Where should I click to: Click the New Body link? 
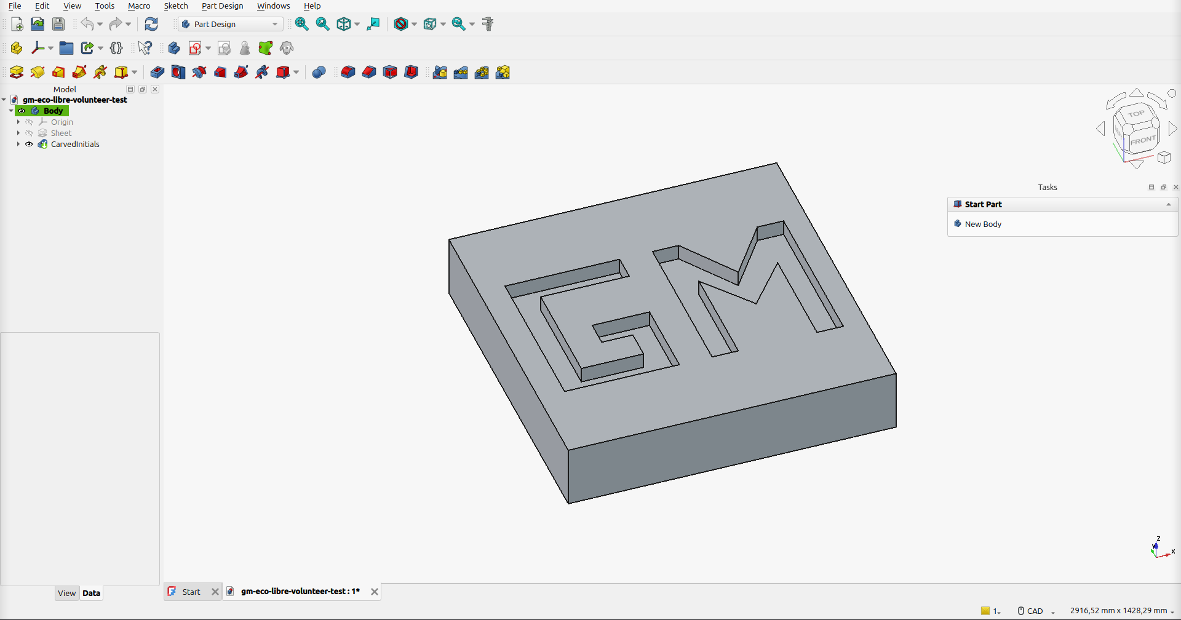tap(983, 224)
